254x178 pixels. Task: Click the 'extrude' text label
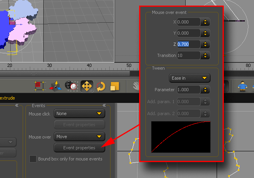[8, 98]
